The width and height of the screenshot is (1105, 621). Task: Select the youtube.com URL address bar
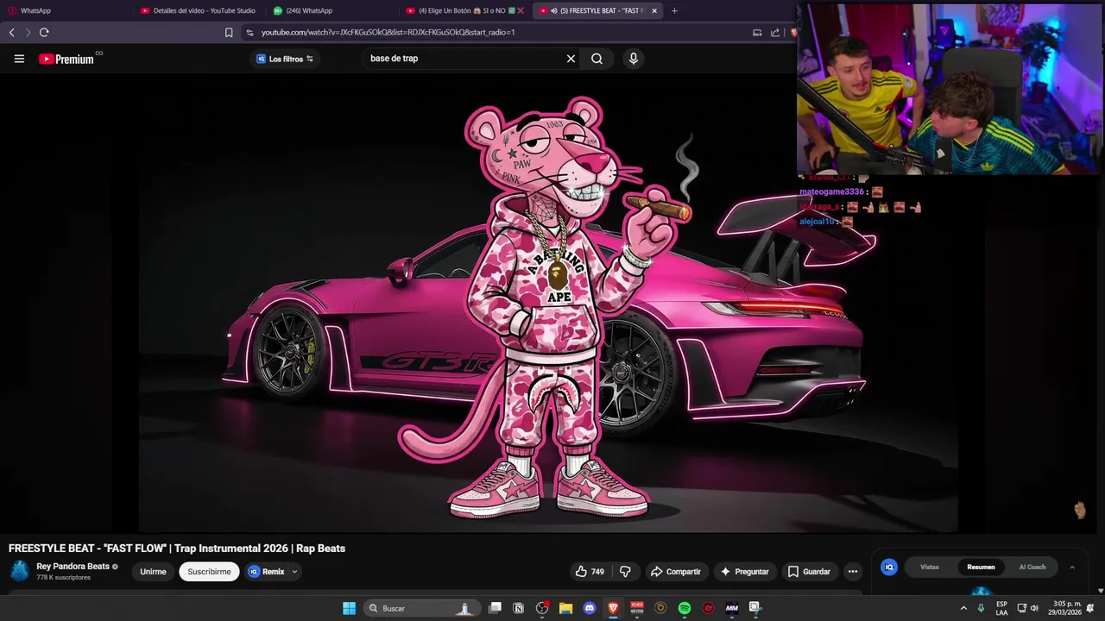pos(388,33)
